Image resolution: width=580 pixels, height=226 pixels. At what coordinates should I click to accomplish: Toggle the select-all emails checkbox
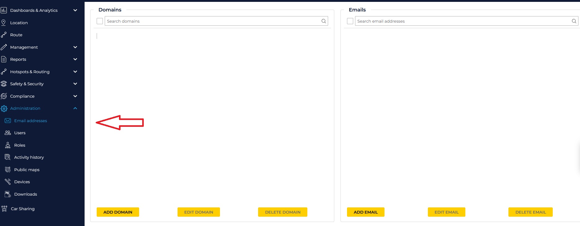coord(350,21)
